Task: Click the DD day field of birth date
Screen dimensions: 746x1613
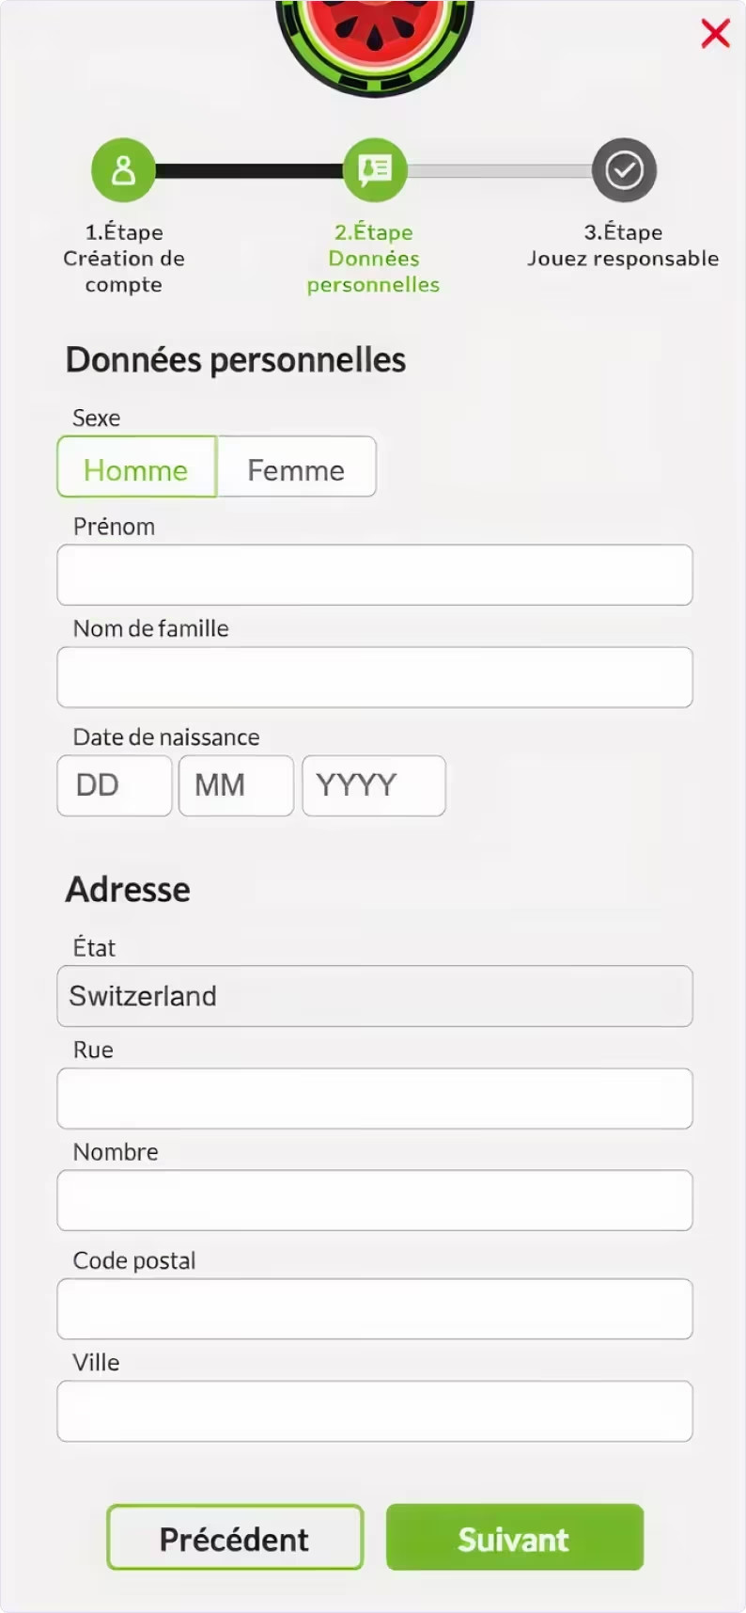Action: (115, 785)
